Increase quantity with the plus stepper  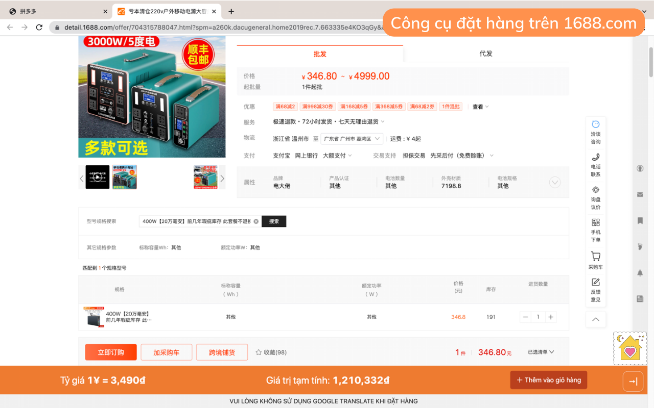551,317
